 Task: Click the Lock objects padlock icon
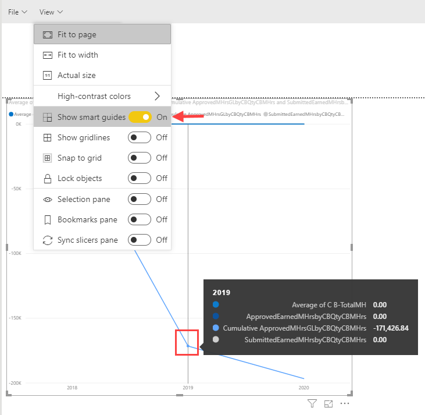48,179
